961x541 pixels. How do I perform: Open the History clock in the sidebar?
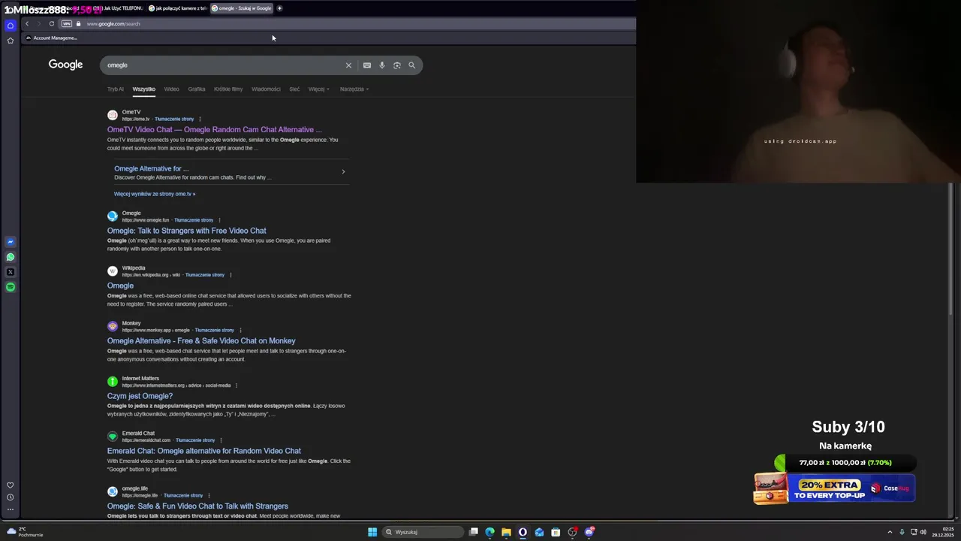pyautogui.click(x=11, y=497)
